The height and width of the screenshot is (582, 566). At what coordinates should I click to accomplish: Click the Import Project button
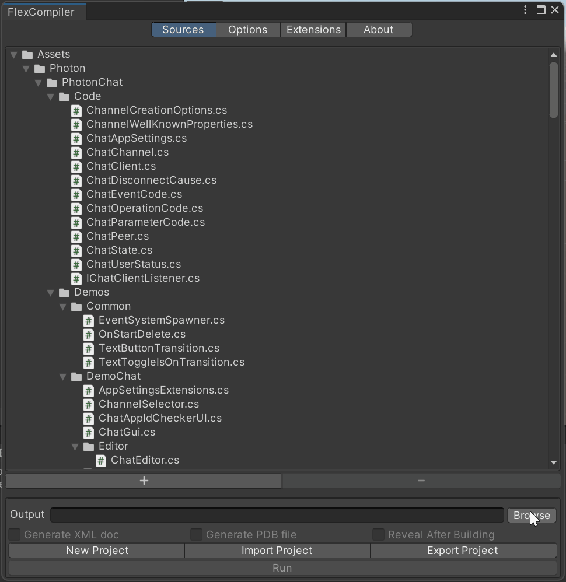pyautogui.click(x=277, y=551)
